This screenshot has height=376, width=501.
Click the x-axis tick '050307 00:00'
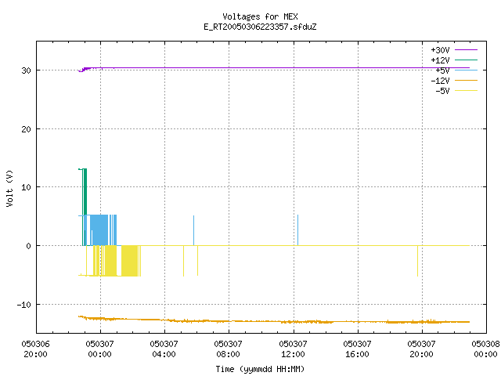tap(99, 349)
